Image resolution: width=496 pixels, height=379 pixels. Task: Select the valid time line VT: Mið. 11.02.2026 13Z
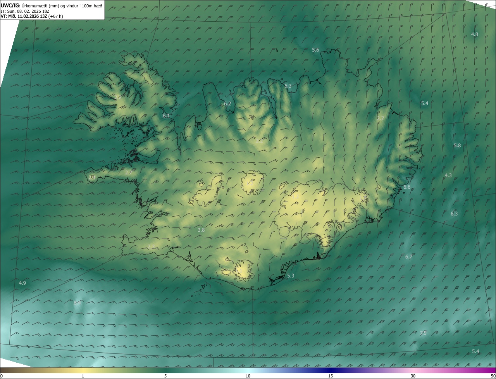click(x=32, y=16)
